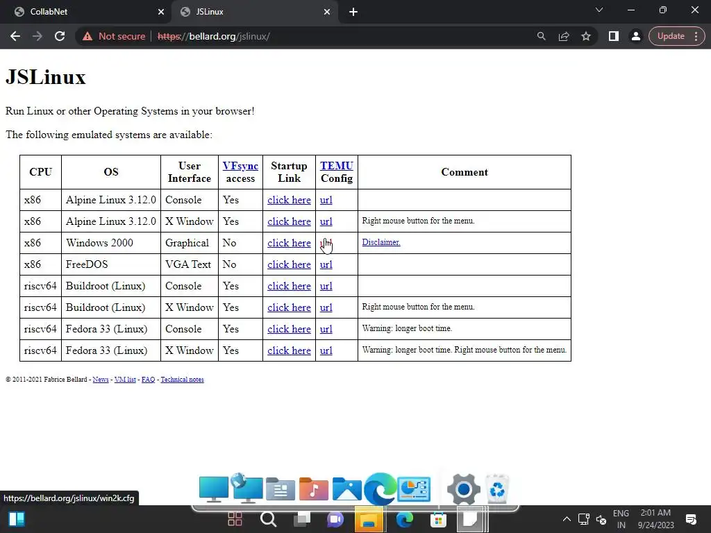
Task: Open url config for Fedora 33 Console
Action: pyautogui.click(x=326, y=329)
